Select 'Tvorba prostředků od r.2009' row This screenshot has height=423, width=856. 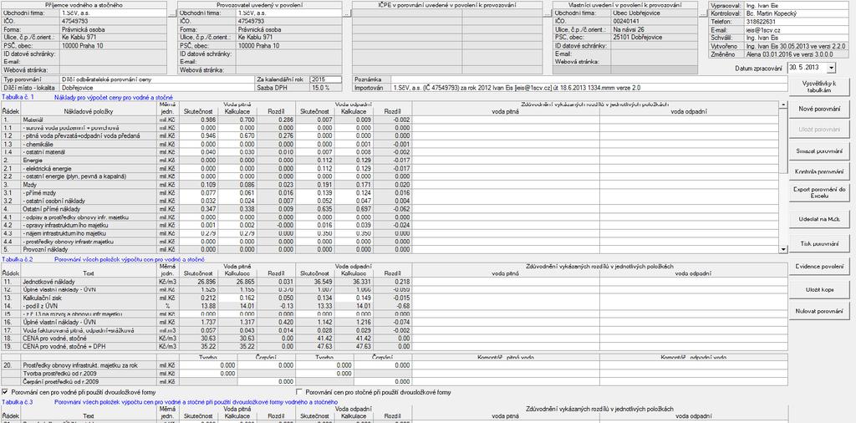click(x=89, y=374)
